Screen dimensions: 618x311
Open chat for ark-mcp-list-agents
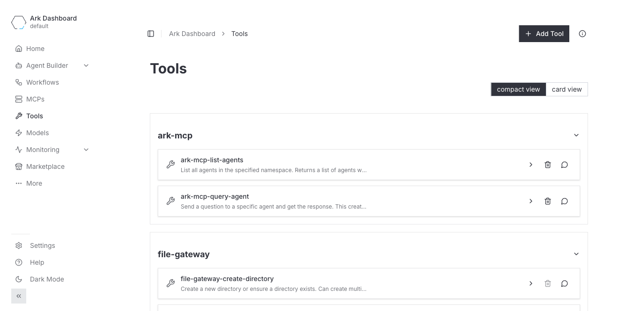565,165
